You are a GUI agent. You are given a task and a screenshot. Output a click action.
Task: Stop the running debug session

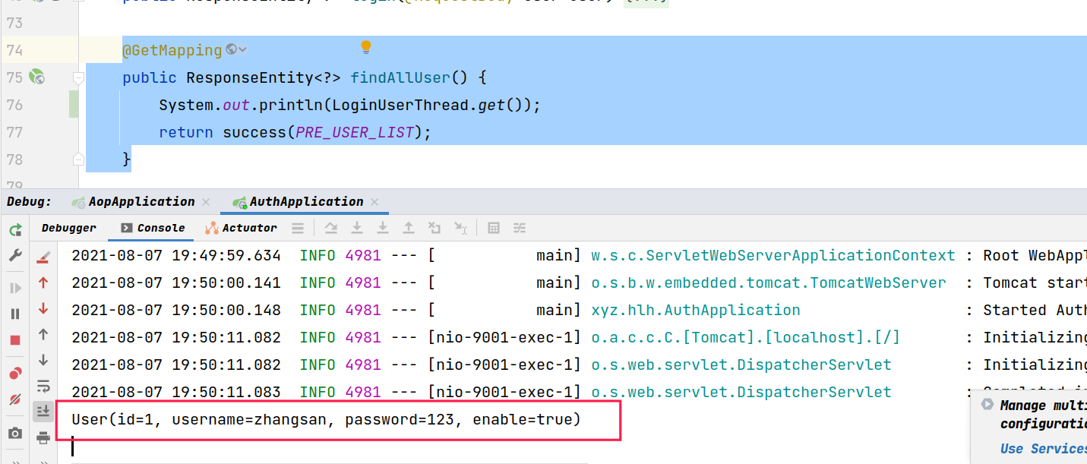15,340
